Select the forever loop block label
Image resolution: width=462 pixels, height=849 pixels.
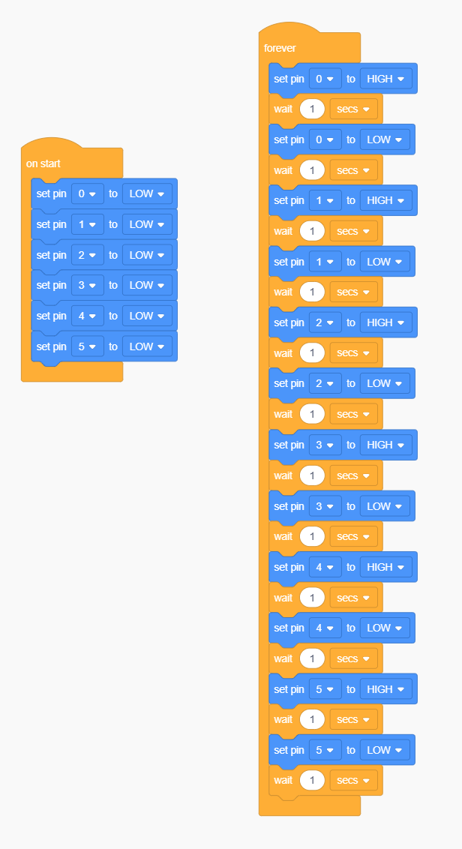pos(280,48)
